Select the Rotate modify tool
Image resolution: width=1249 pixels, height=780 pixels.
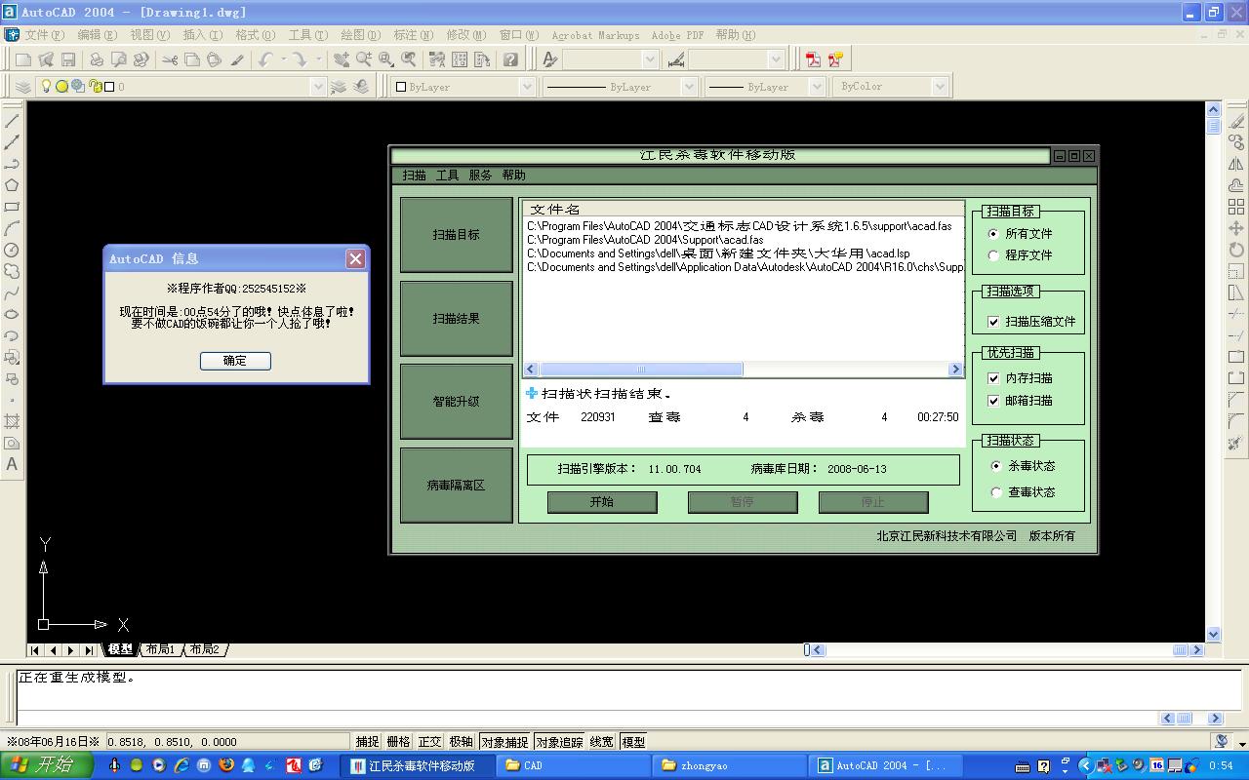[x=1236, y=250]
